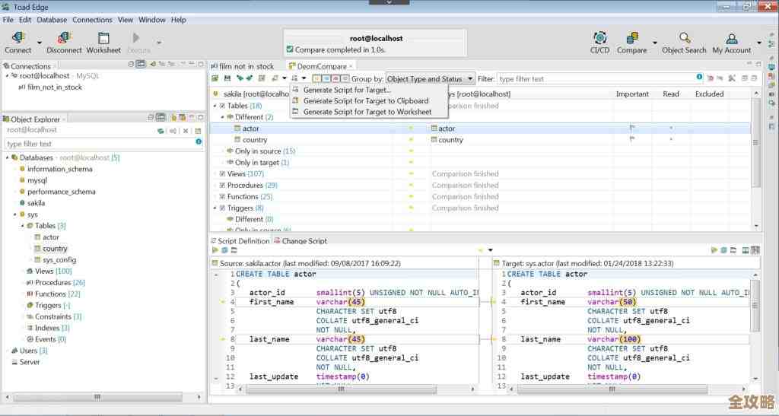Image resolution: width=779 pixels, height=416 pixels.
Task: Choose Generate Script for Target to Clipboard
Action: point(365,101)
